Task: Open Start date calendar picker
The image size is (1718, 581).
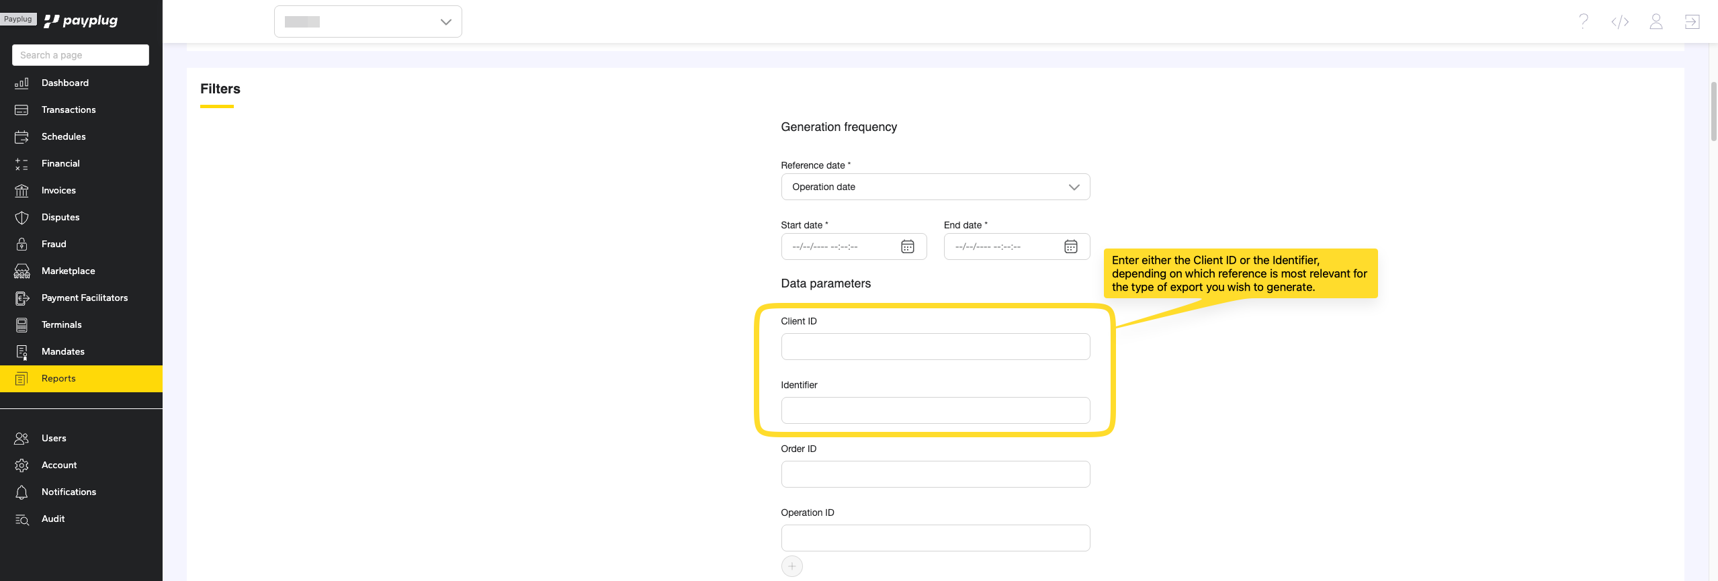Action: coord(907,247)
